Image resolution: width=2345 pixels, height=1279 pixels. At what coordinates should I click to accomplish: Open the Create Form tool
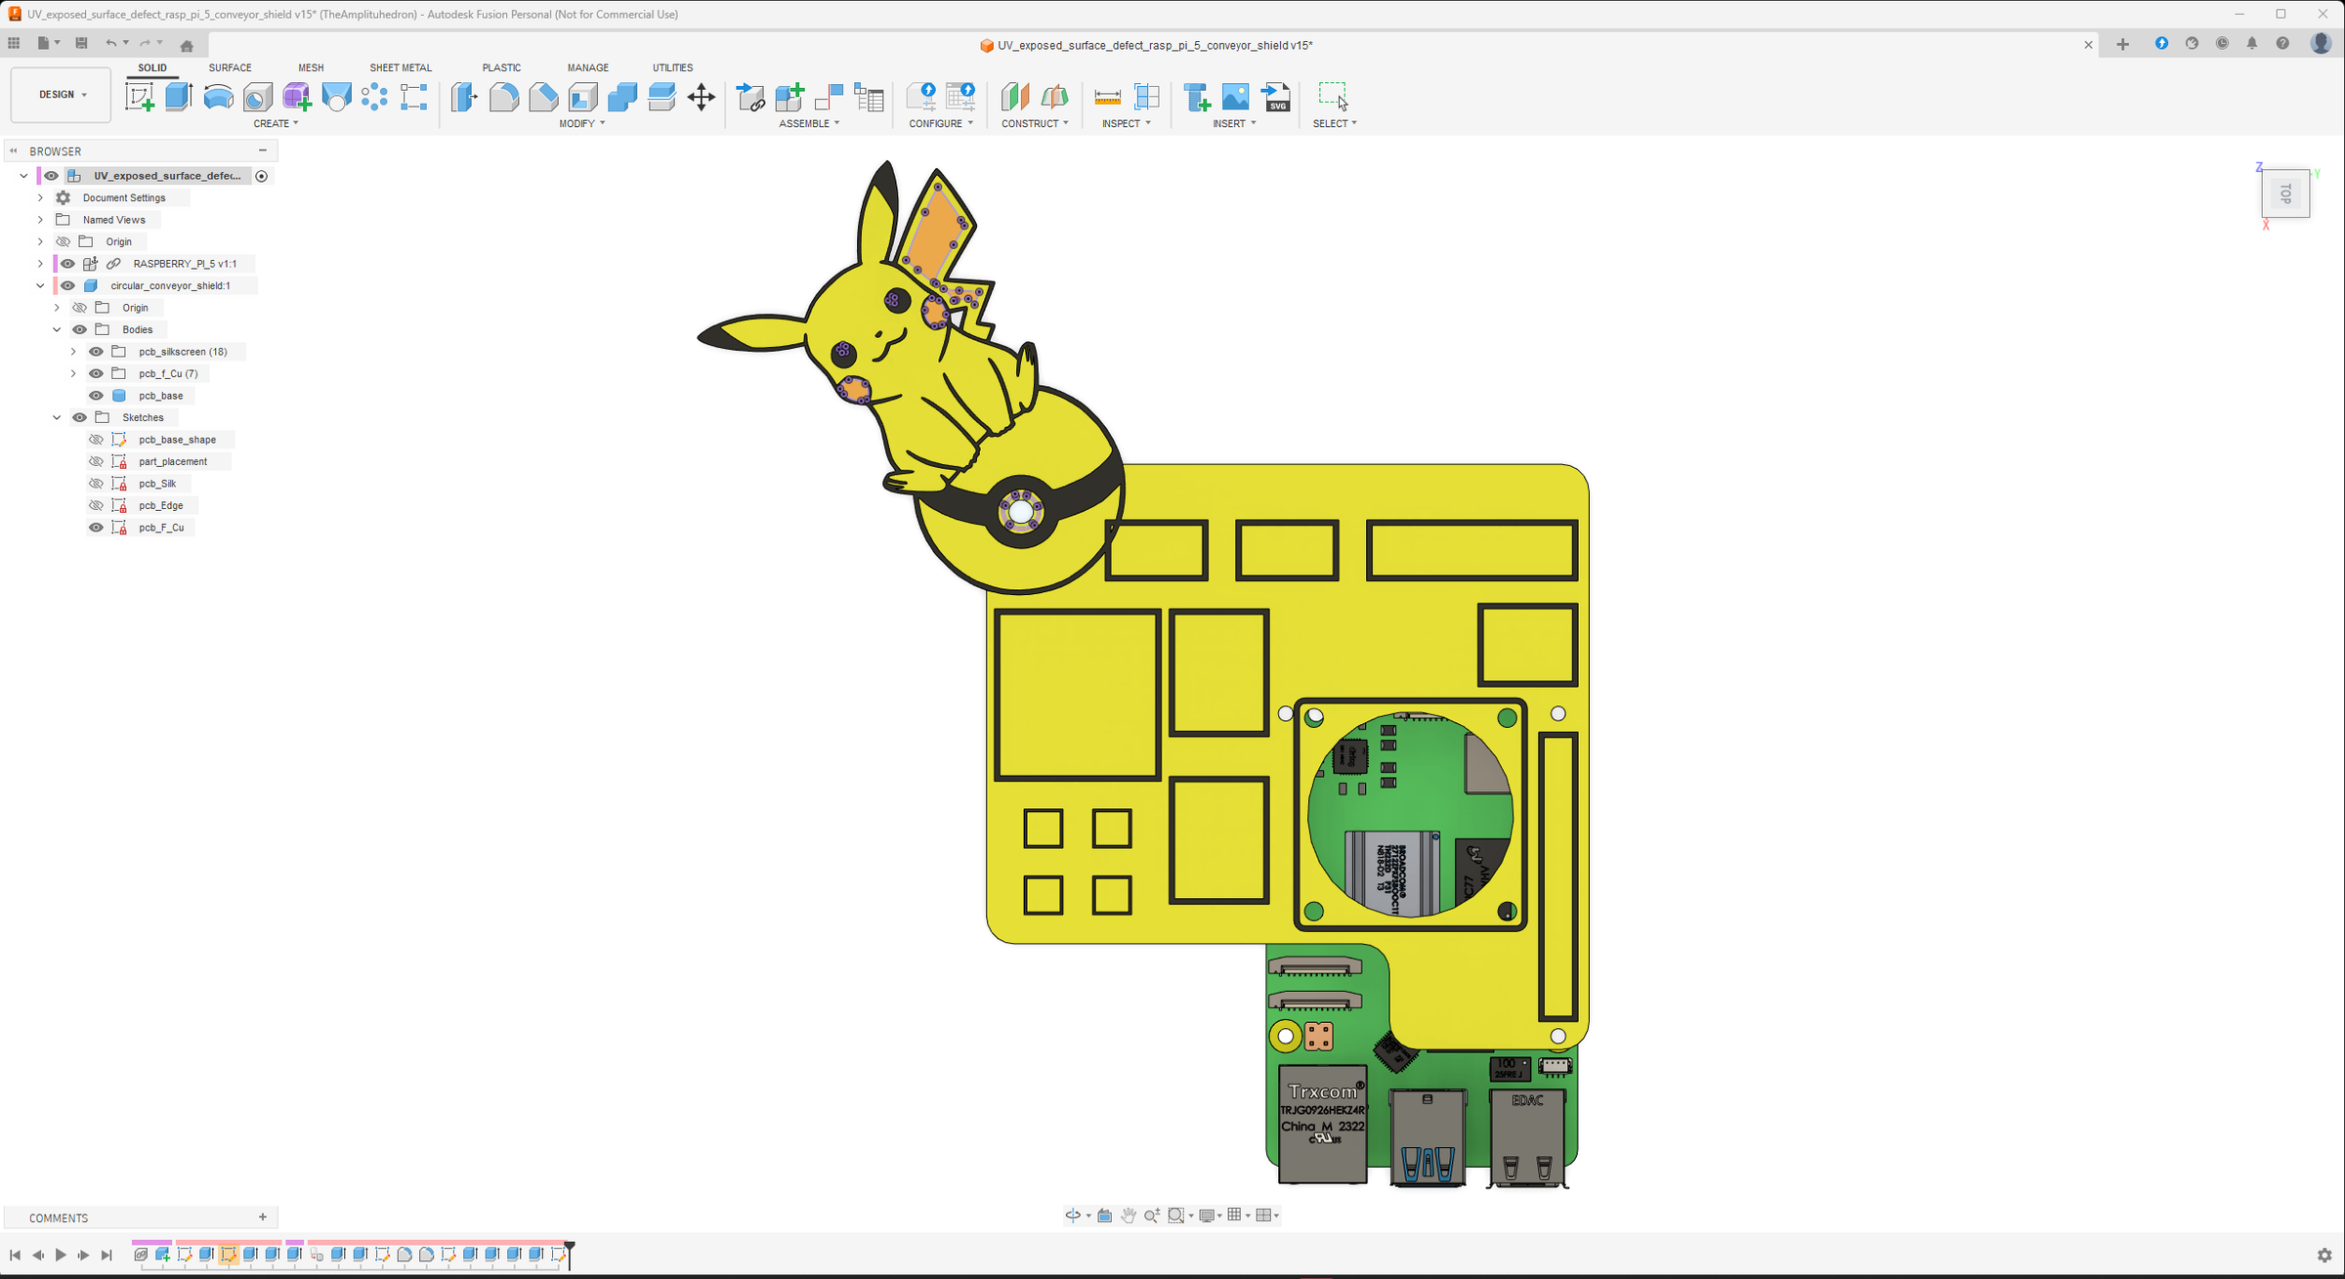(297, 97)
